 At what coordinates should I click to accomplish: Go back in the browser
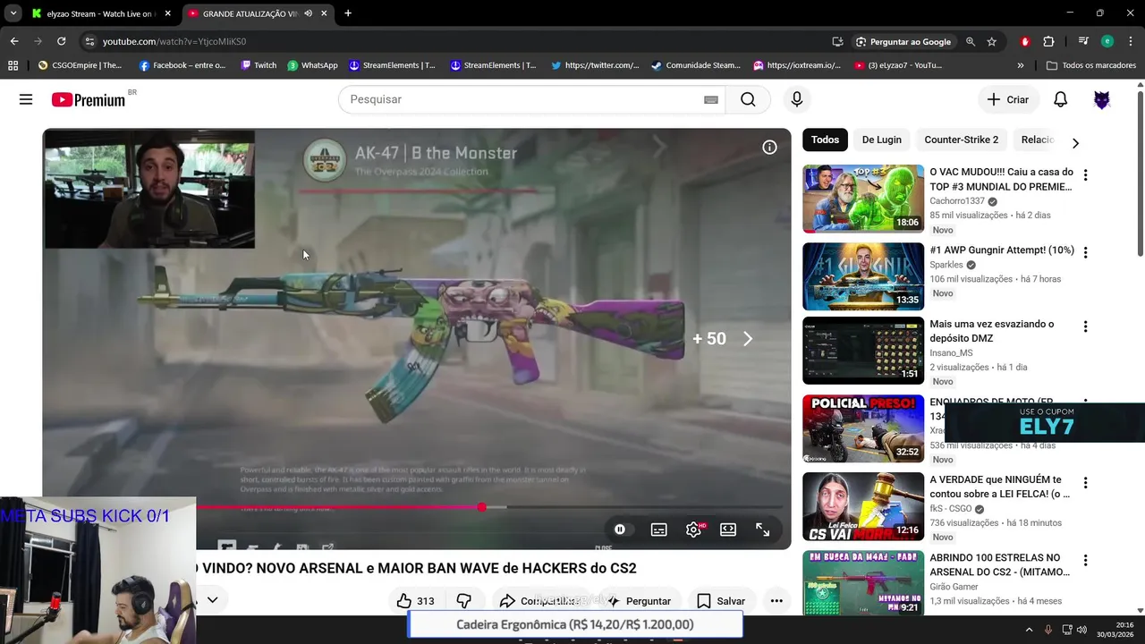click(14, 41)
